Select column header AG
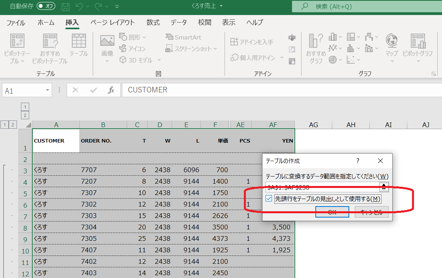 point(313,125)
